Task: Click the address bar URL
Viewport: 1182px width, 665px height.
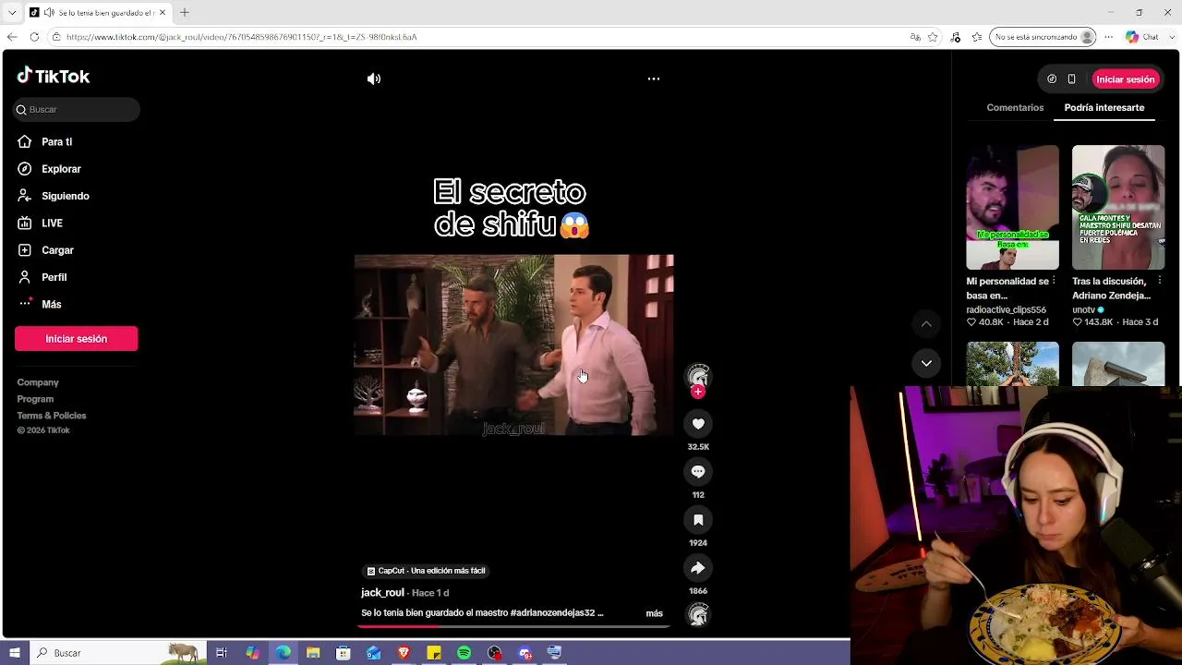Action: [242, 37]
